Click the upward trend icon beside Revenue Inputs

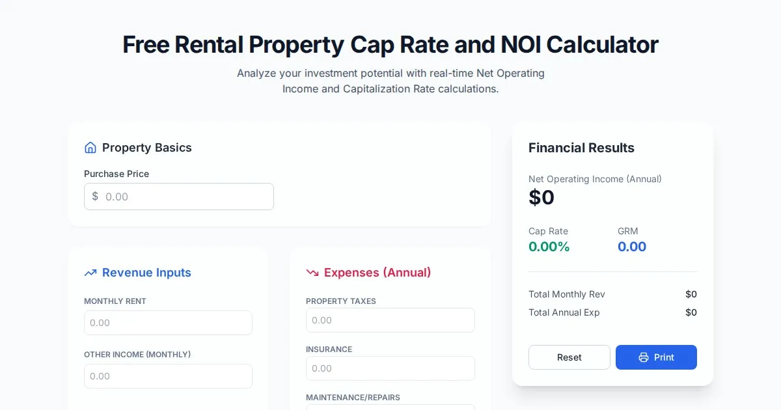(x=90, y=273)
